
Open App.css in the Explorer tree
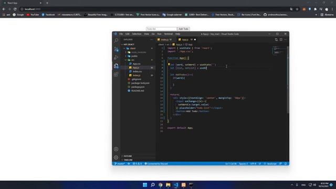coord(136,64)
